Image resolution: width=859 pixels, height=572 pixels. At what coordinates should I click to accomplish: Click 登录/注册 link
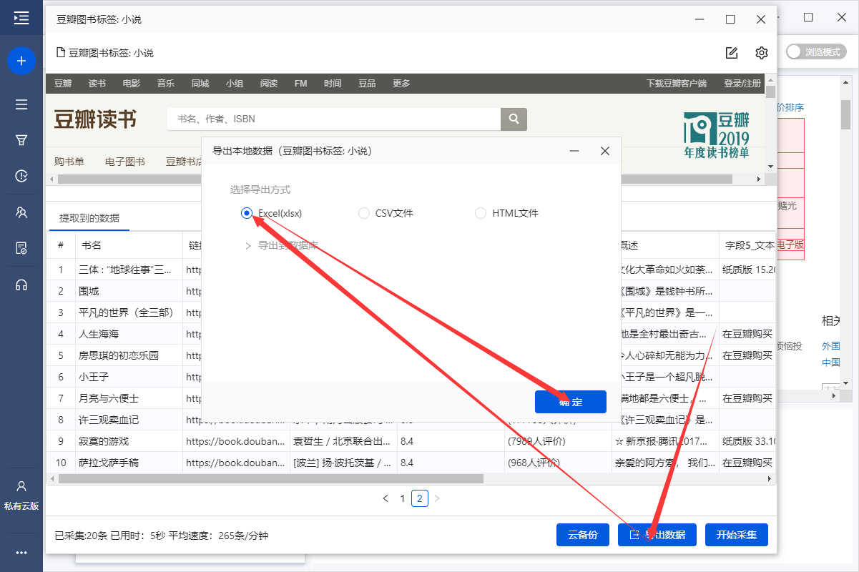pos(742,84)
